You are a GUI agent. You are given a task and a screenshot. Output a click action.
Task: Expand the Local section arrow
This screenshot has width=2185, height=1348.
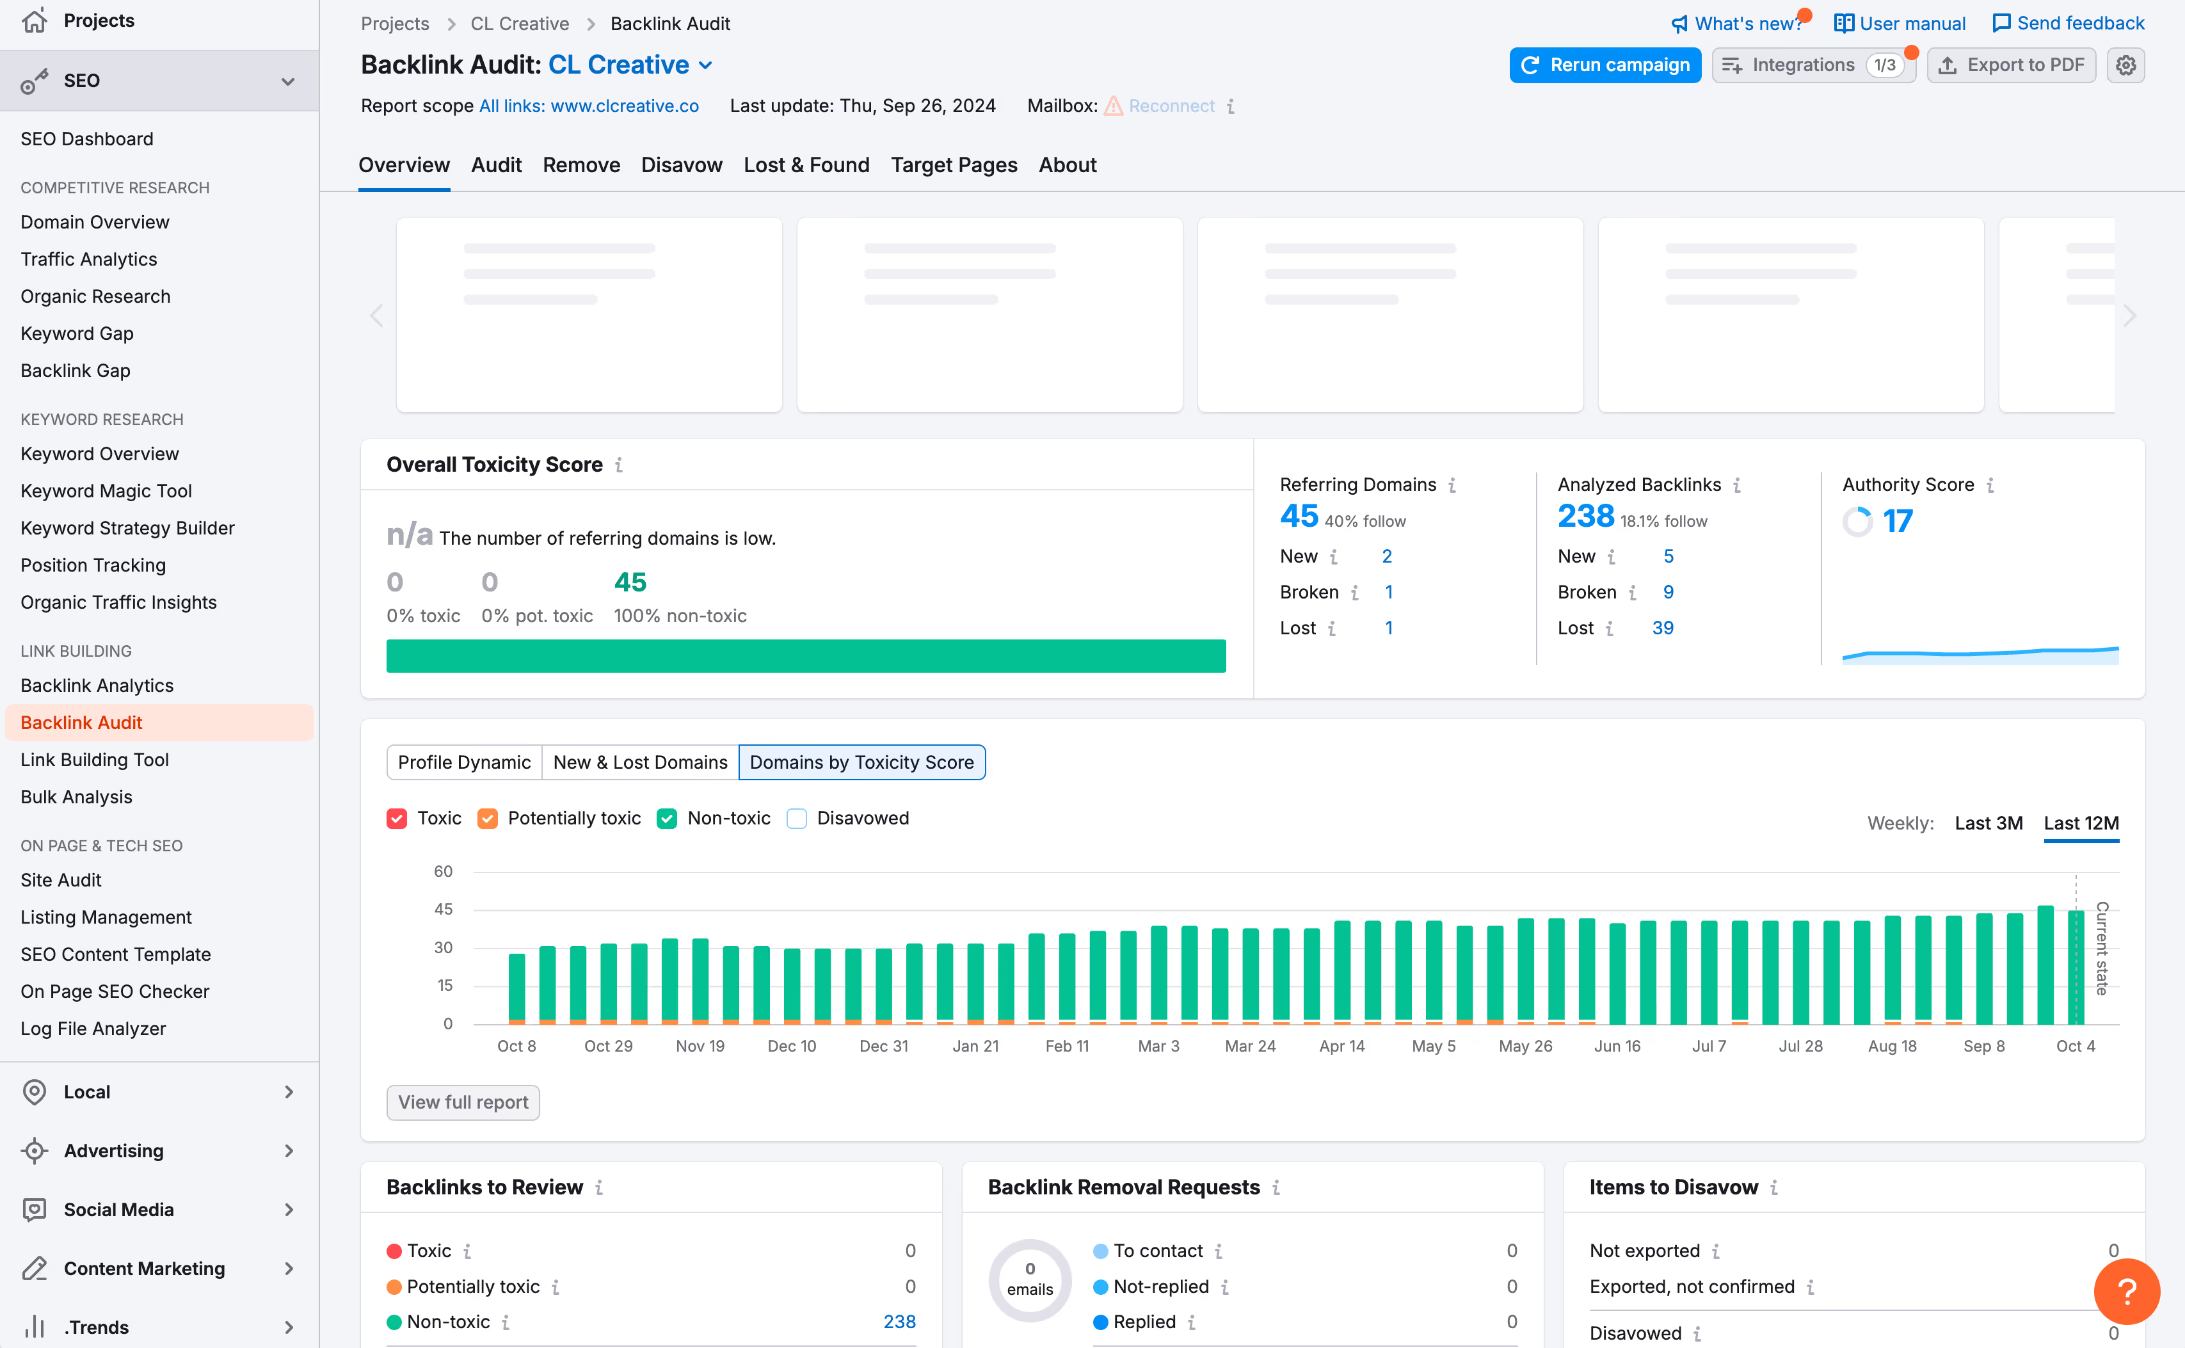coord(289,1092)
